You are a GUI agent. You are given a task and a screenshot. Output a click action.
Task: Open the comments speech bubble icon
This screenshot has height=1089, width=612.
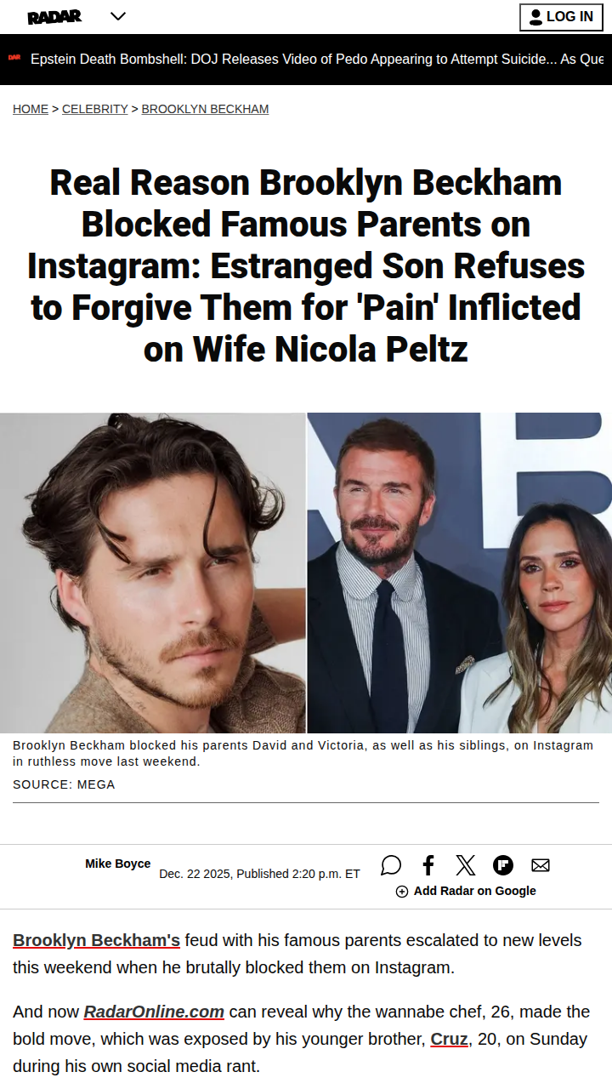tap(391, 865)
